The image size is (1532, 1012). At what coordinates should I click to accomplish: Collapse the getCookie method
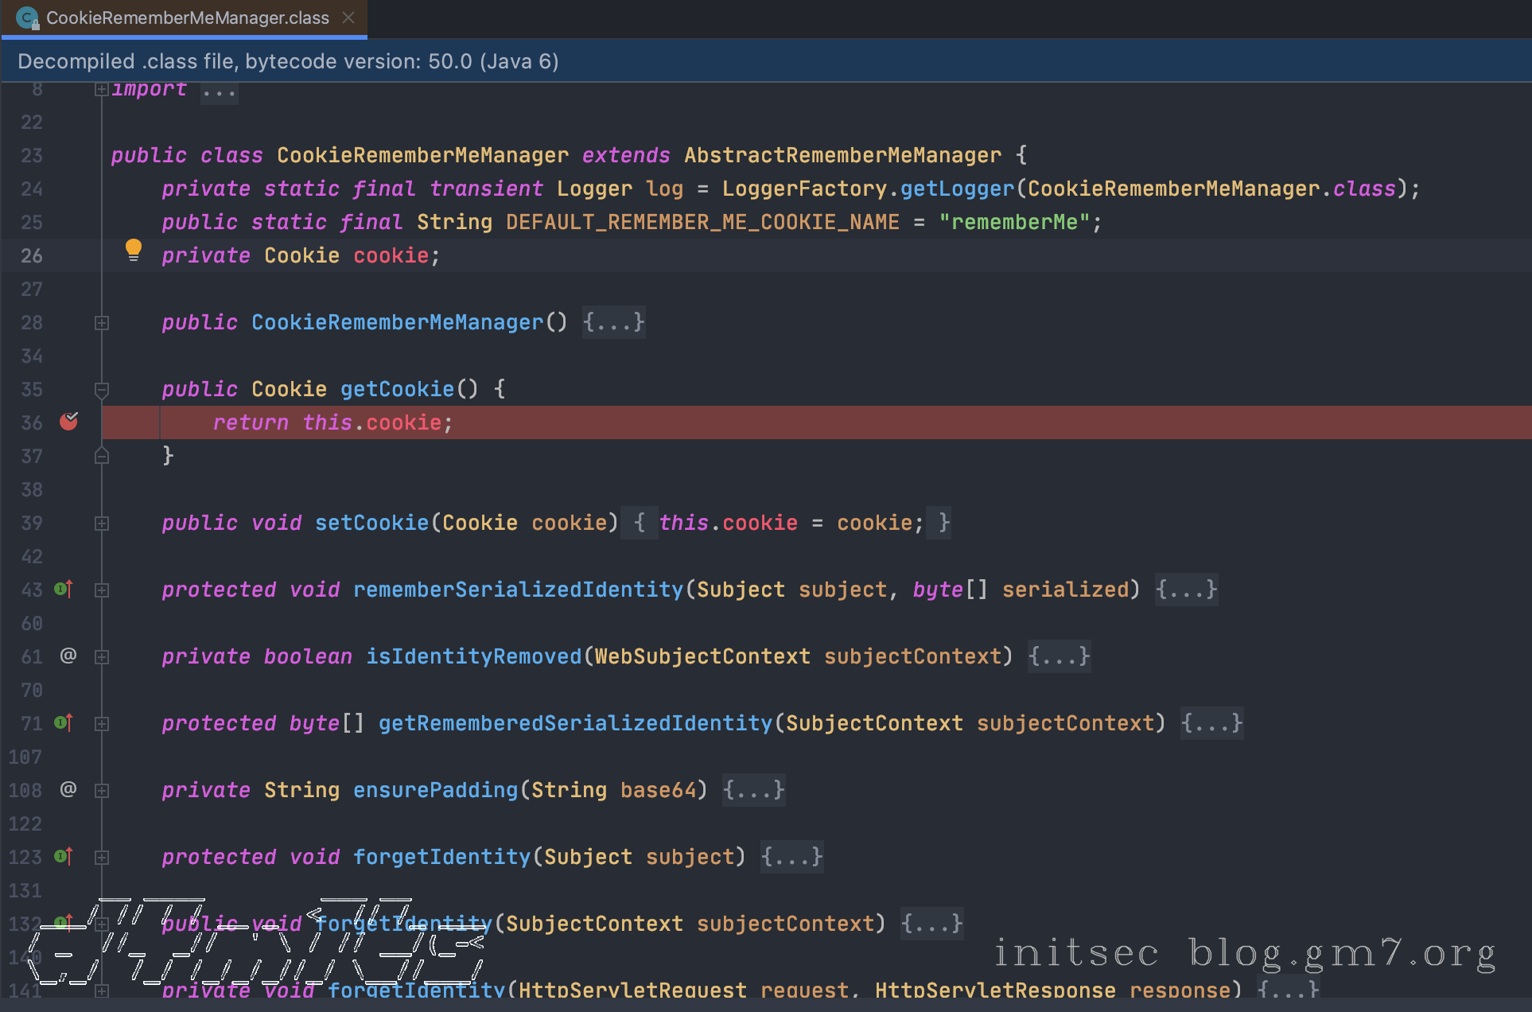101,390
